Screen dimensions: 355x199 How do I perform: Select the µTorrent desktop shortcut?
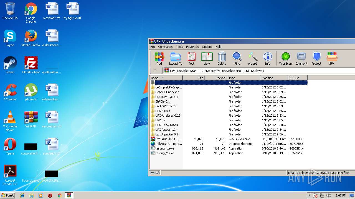(31, 92)
